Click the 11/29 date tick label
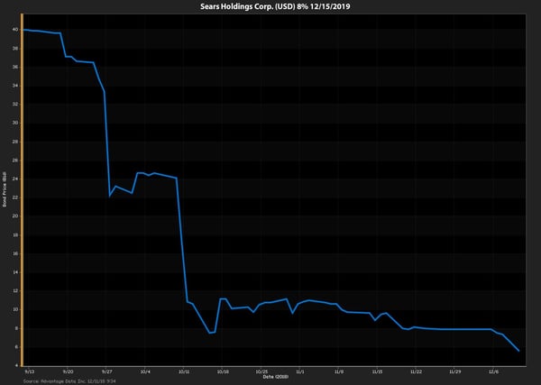Screen dimensions: 541x385 [x=454, y=371]
